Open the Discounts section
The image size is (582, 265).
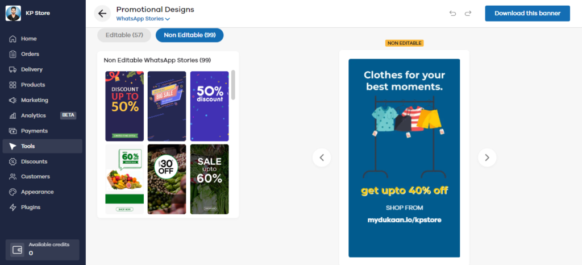tap(34, 162)
